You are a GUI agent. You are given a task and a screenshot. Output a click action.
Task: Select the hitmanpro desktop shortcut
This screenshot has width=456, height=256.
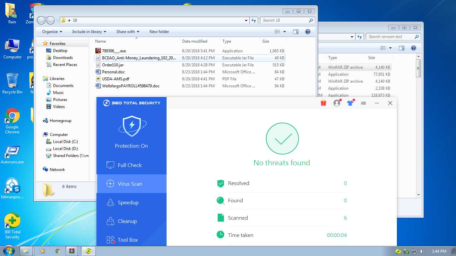click(x=12, y=188)
